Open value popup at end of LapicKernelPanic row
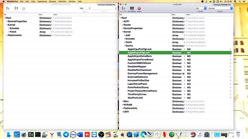 click(230, 84)
